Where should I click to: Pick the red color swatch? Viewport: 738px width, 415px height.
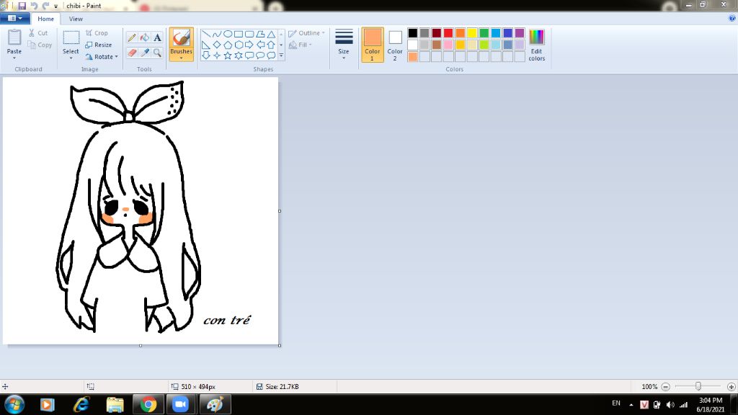(x=448, y=33)
